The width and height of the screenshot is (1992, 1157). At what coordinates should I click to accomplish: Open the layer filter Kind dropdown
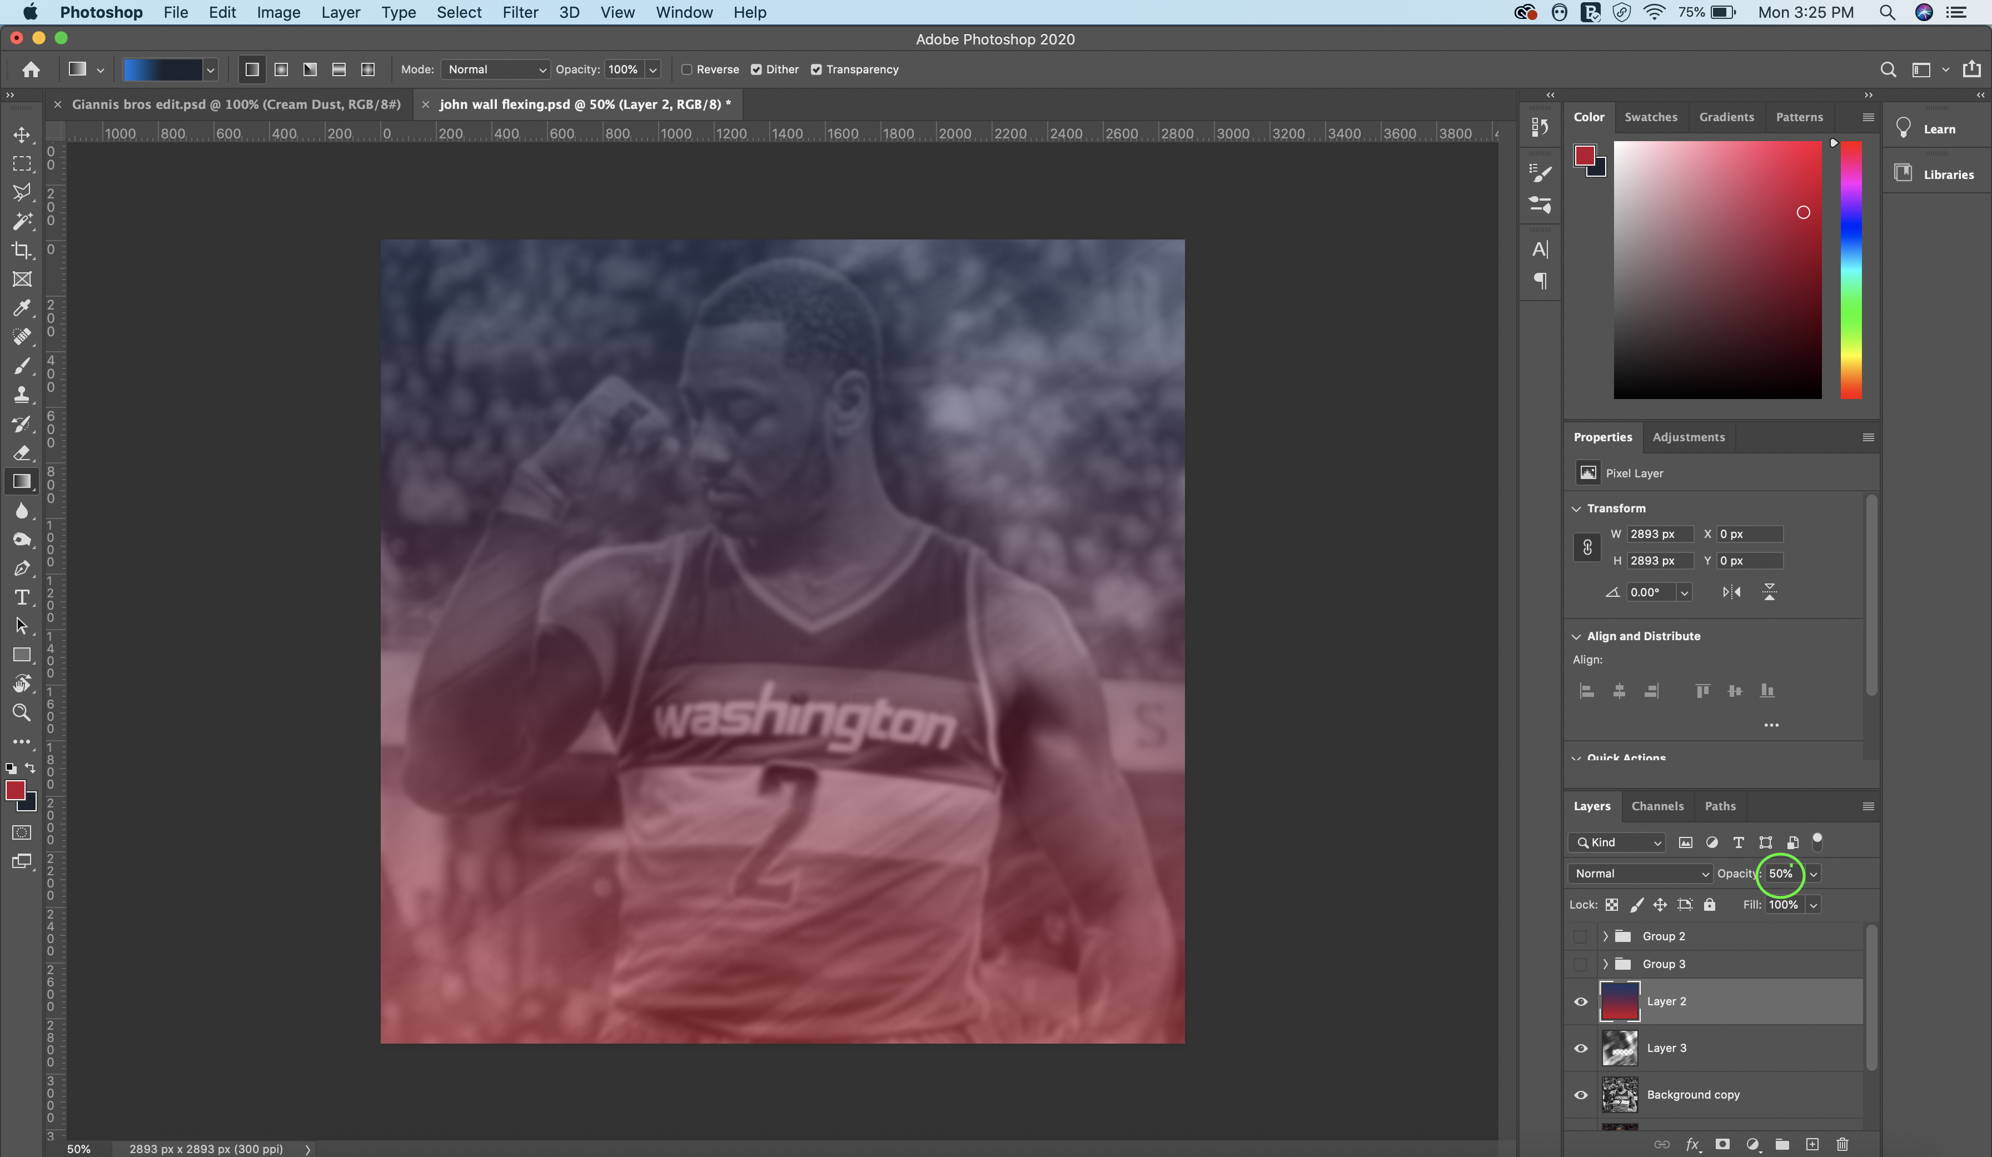pos(1617,842)
